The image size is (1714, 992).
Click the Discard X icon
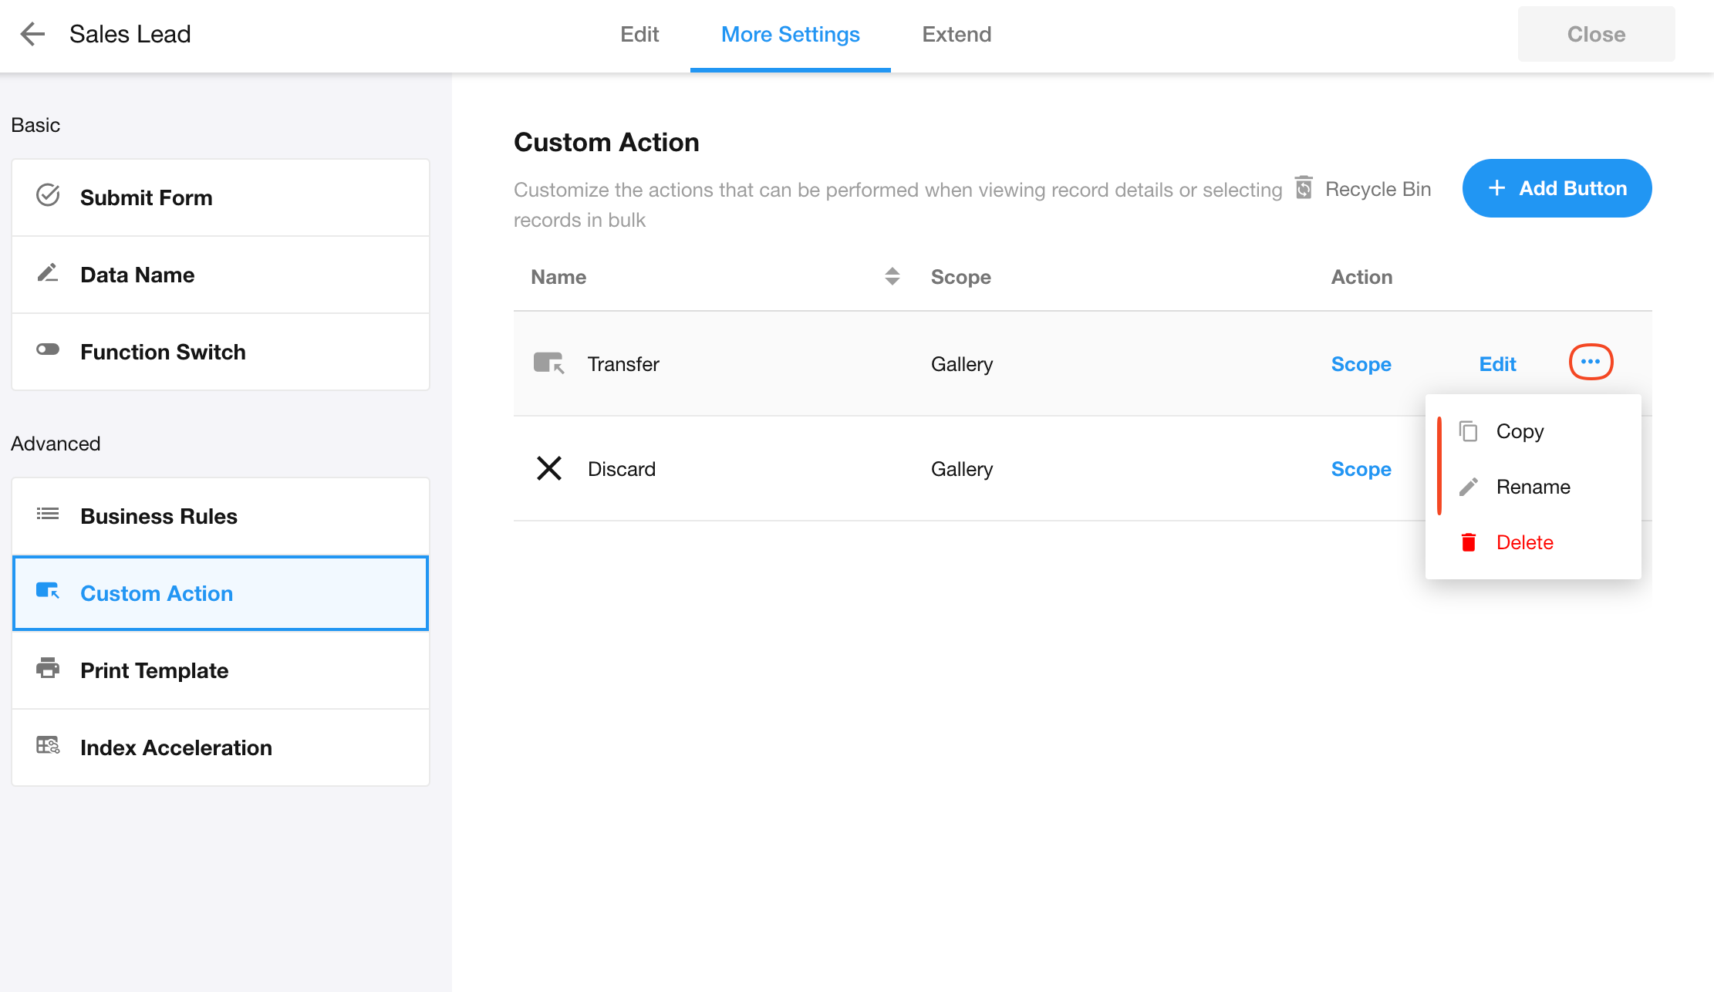[548, 468]
